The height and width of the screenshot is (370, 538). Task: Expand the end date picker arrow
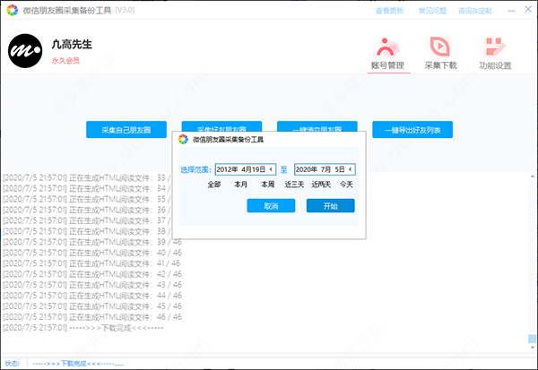[x=351, y=169]
